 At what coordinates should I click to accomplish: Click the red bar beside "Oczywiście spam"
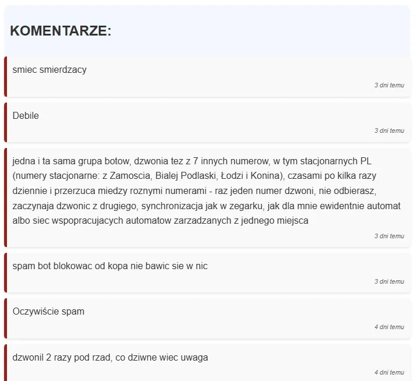6,318
